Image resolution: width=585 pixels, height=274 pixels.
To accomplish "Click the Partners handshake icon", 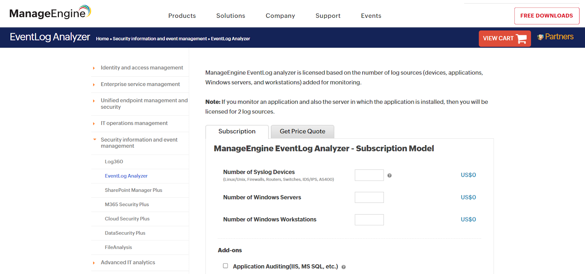I will click(x=540, y=37).
